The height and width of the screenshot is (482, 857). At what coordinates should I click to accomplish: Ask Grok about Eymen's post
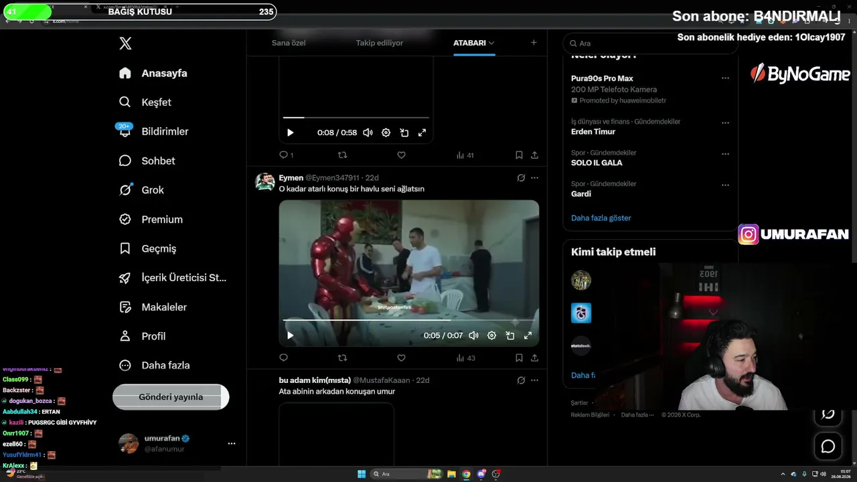(521, 177)
